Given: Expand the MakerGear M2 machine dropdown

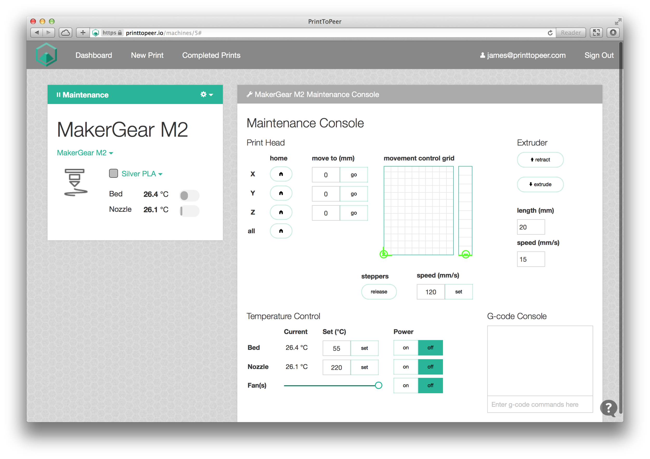Looking at the screenshot, I should [x=85, y=153].
